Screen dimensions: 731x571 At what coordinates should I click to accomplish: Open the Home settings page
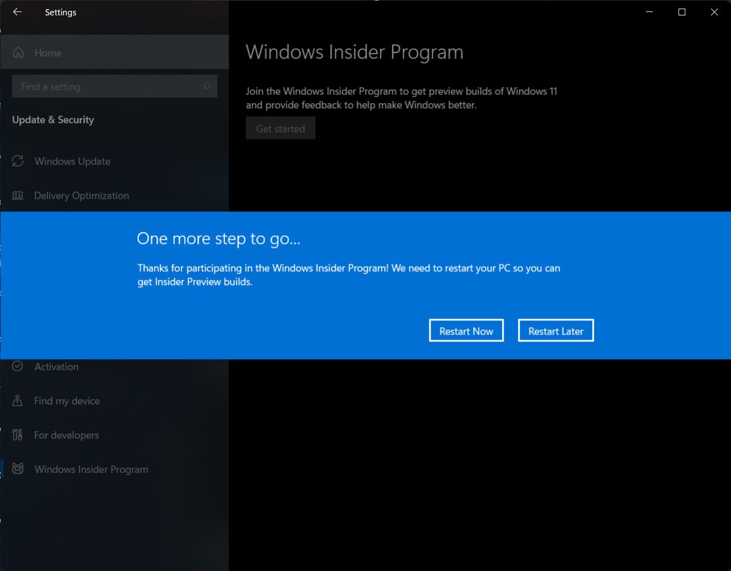coord(114,53)
